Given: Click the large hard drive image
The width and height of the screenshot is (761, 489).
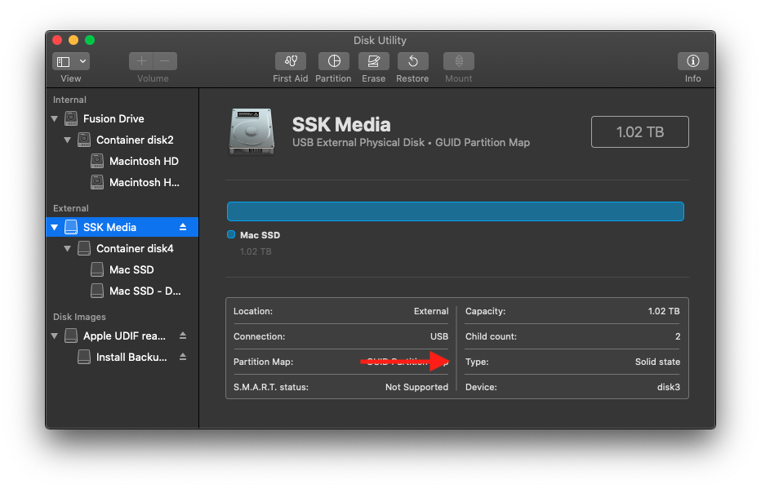Looking at the screenshot, I should pos(251,132).
